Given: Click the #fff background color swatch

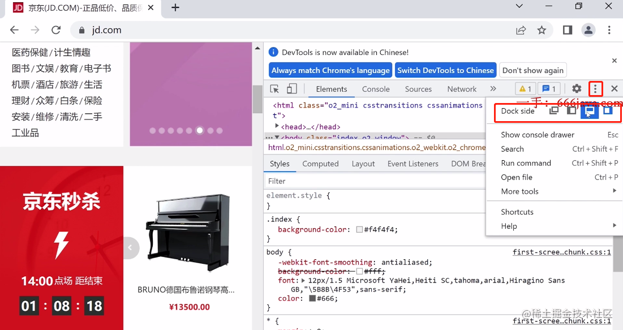Looking at the screenshot, I should (x=359, y=271).
